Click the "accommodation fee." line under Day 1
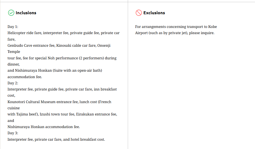This screenshot has height=149, width=255. (25, 77)
